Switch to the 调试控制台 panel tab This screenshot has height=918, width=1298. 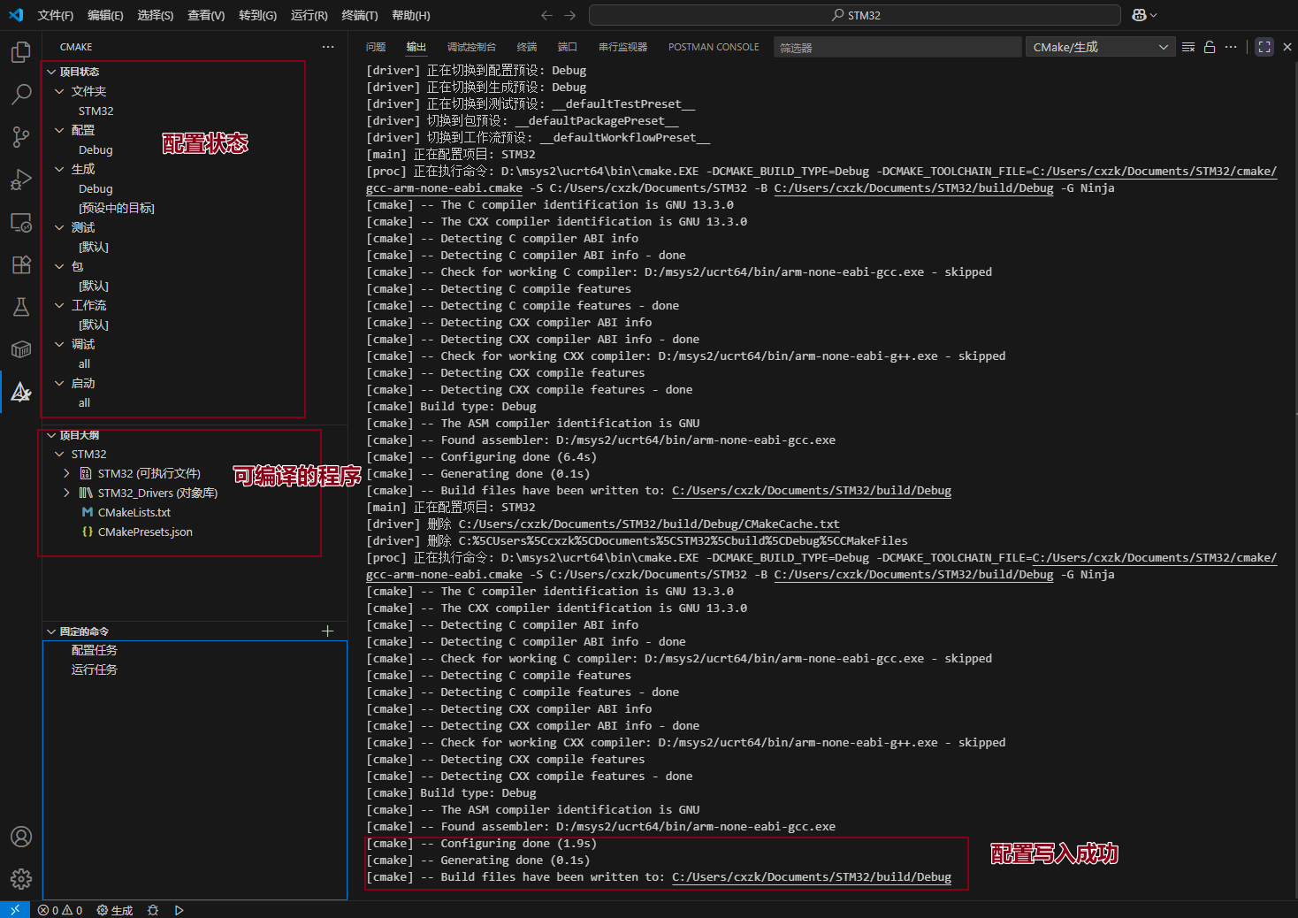471,47
